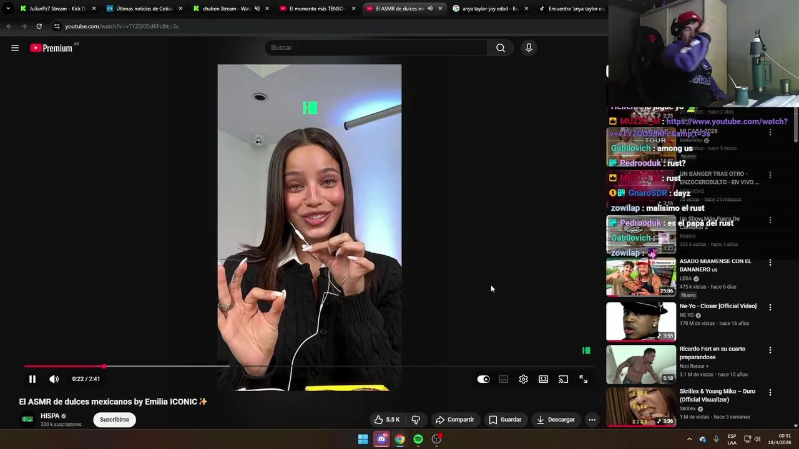Open Ne-Yo Closer Official Video title

point(718,306)
